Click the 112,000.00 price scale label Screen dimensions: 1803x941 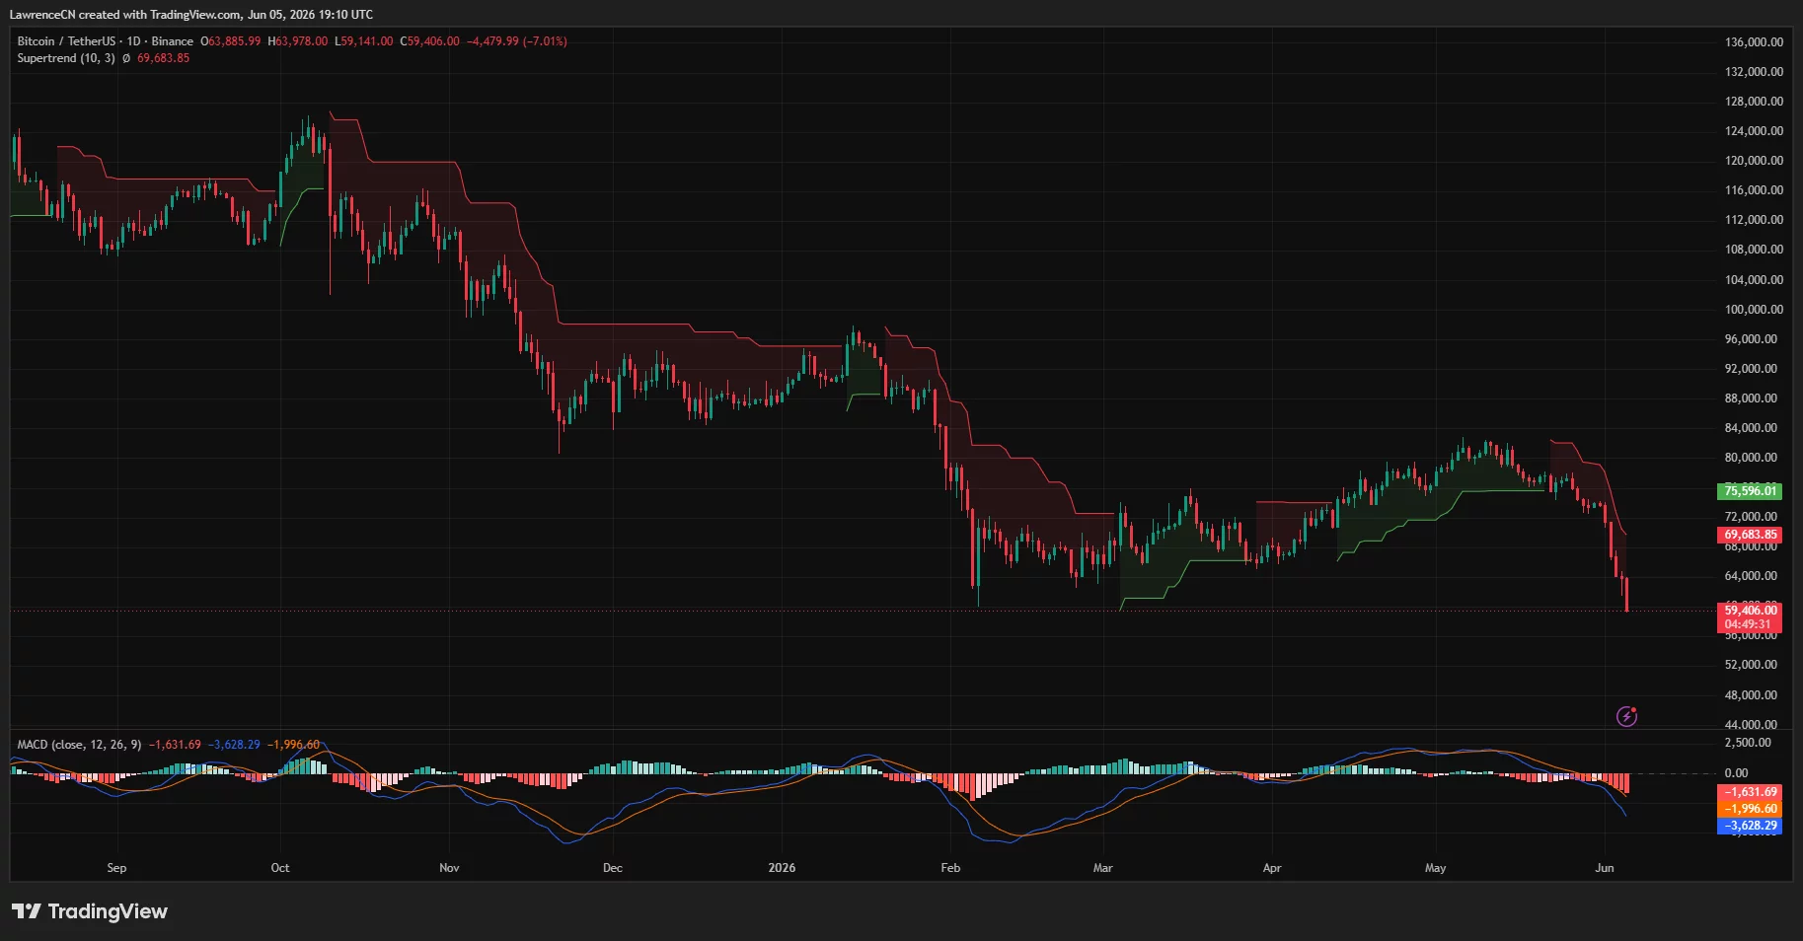pos(1754,220)
